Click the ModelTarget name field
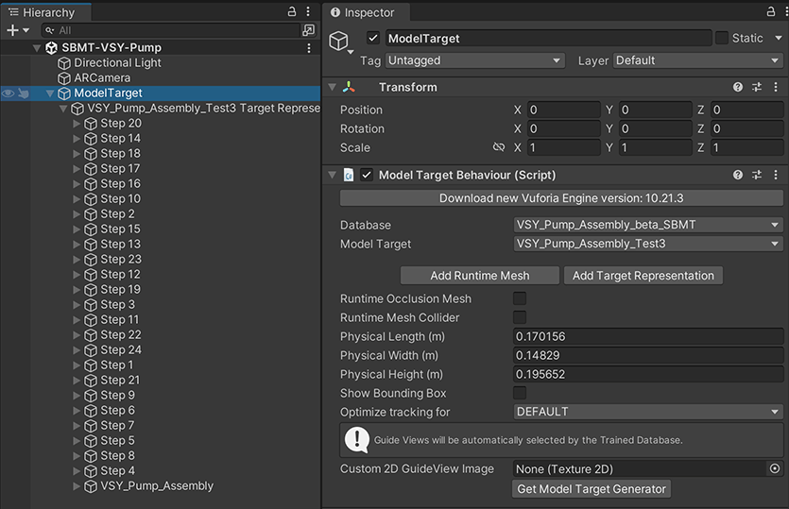This screenshot has width=789, height=509. pos(548,38)
